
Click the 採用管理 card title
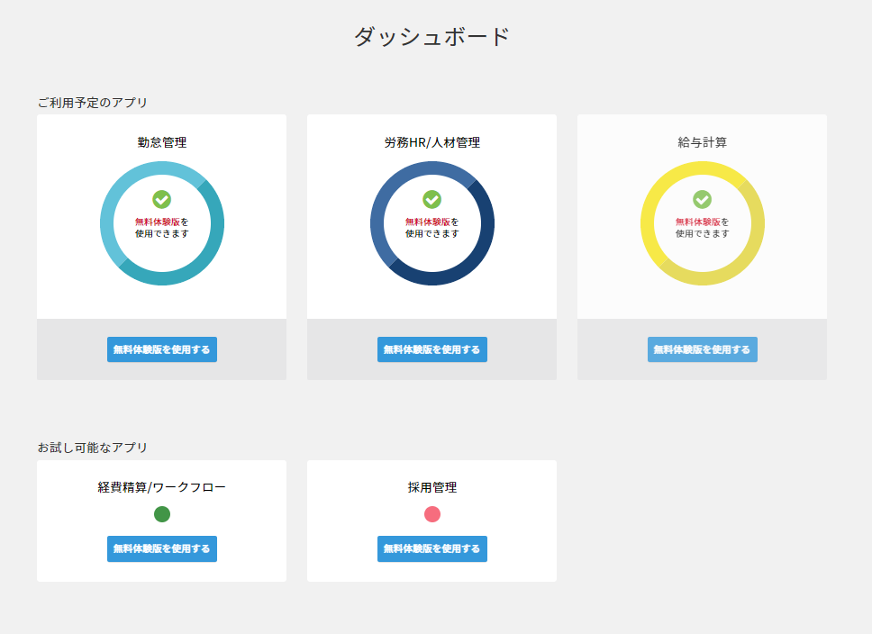point(432,487)
